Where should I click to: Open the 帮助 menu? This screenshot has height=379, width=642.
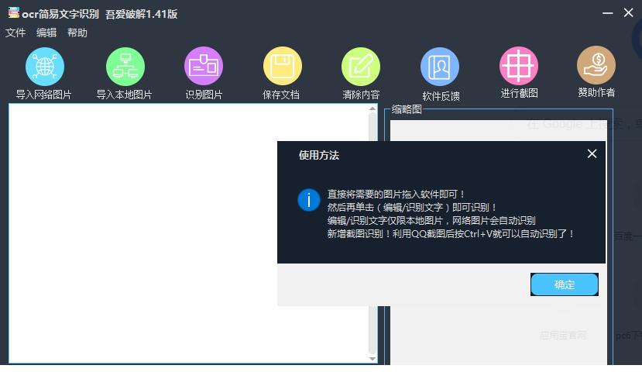(x=77, y=33)
